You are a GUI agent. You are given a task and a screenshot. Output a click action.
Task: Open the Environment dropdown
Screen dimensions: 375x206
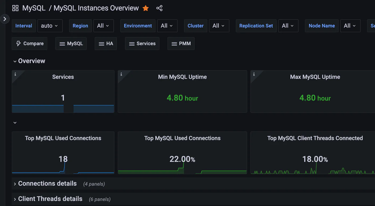point(167,26)
